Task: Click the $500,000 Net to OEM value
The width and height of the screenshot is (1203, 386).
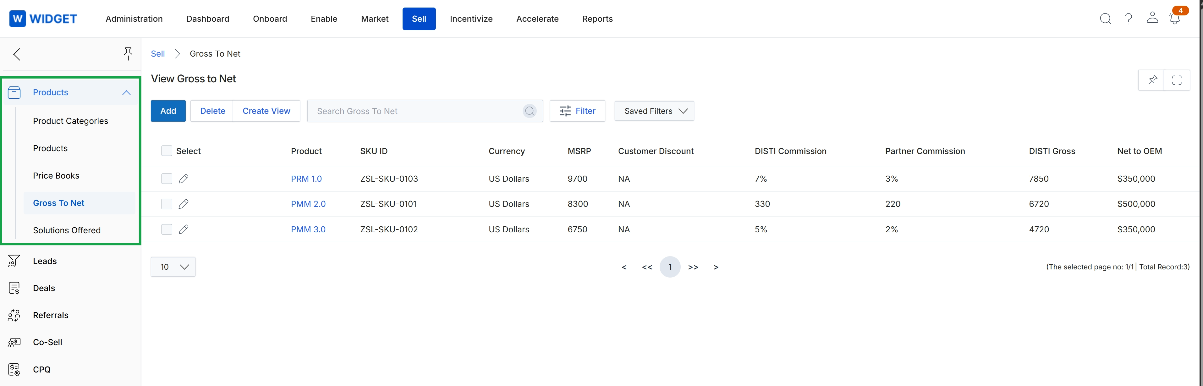Action: coord(1136,204)
